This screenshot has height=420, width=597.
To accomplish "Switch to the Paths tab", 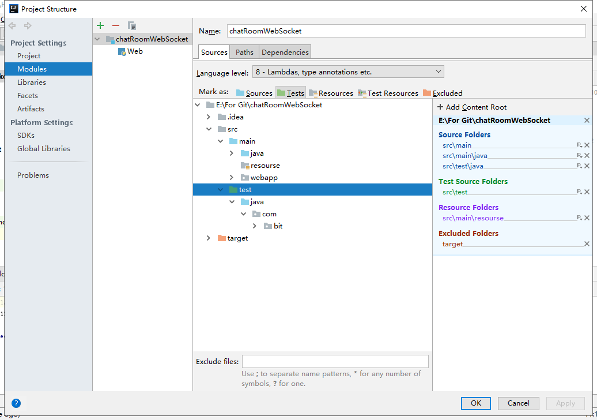I will point(244,51).
